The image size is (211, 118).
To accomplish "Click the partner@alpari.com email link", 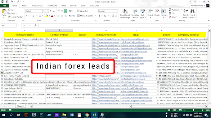I will click(130, 70).
